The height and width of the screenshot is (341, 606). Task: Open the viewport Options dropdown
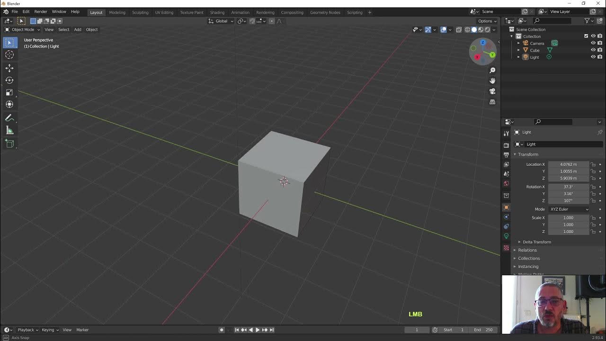pyautogui.click(x=487, y=21)
